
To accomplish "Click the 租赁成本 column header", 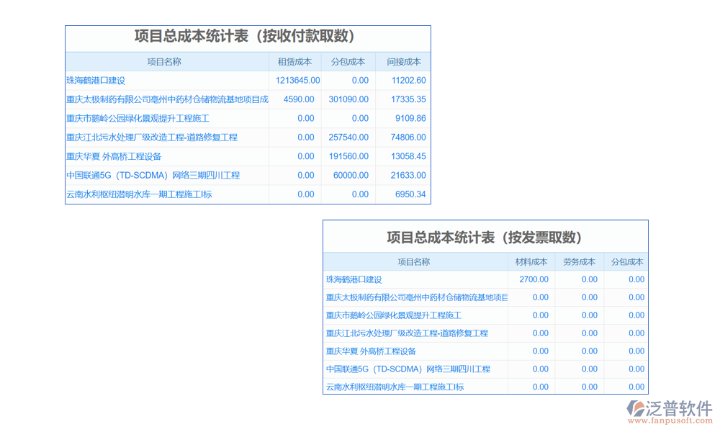I will (294, 62).
